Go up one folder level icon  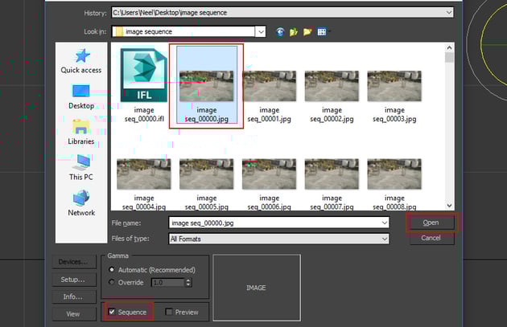pyautogui.click(x=294, y=31)
